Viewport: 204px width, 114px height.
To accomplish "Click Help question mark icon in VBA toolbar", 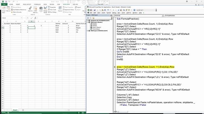I will [135, 10].
